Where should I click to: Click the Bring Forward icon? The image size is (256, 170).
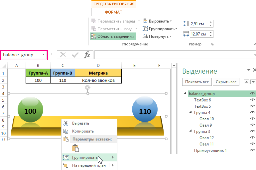93,21
